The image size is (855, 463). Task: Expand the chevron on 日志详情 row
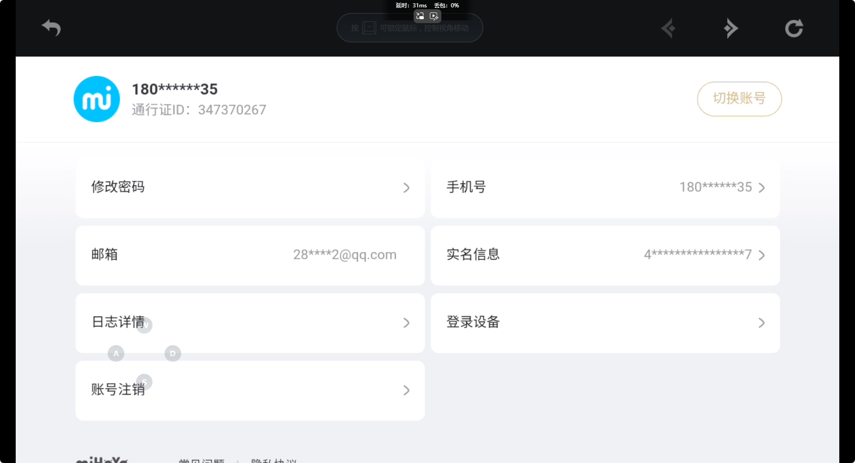point(406,323)
